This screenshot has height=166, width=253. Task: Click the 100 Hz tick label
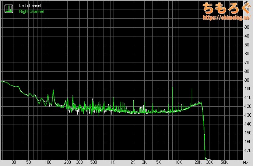pos(48,162)
